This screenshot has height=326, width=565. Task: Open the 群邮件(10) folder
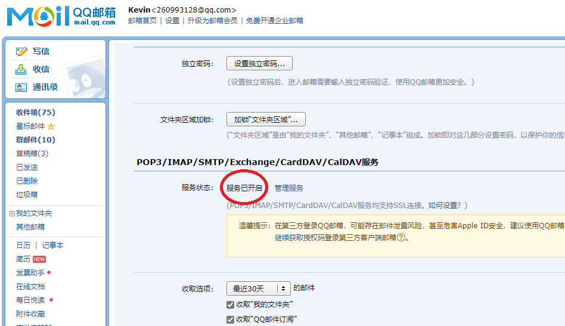[x=35, y=139]
